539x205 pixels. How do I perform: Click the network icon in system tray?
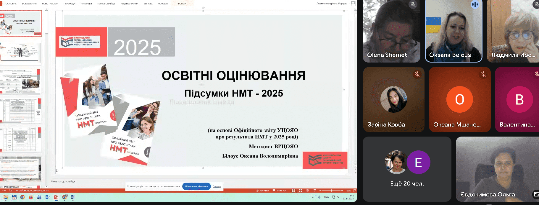click(334, 197)
